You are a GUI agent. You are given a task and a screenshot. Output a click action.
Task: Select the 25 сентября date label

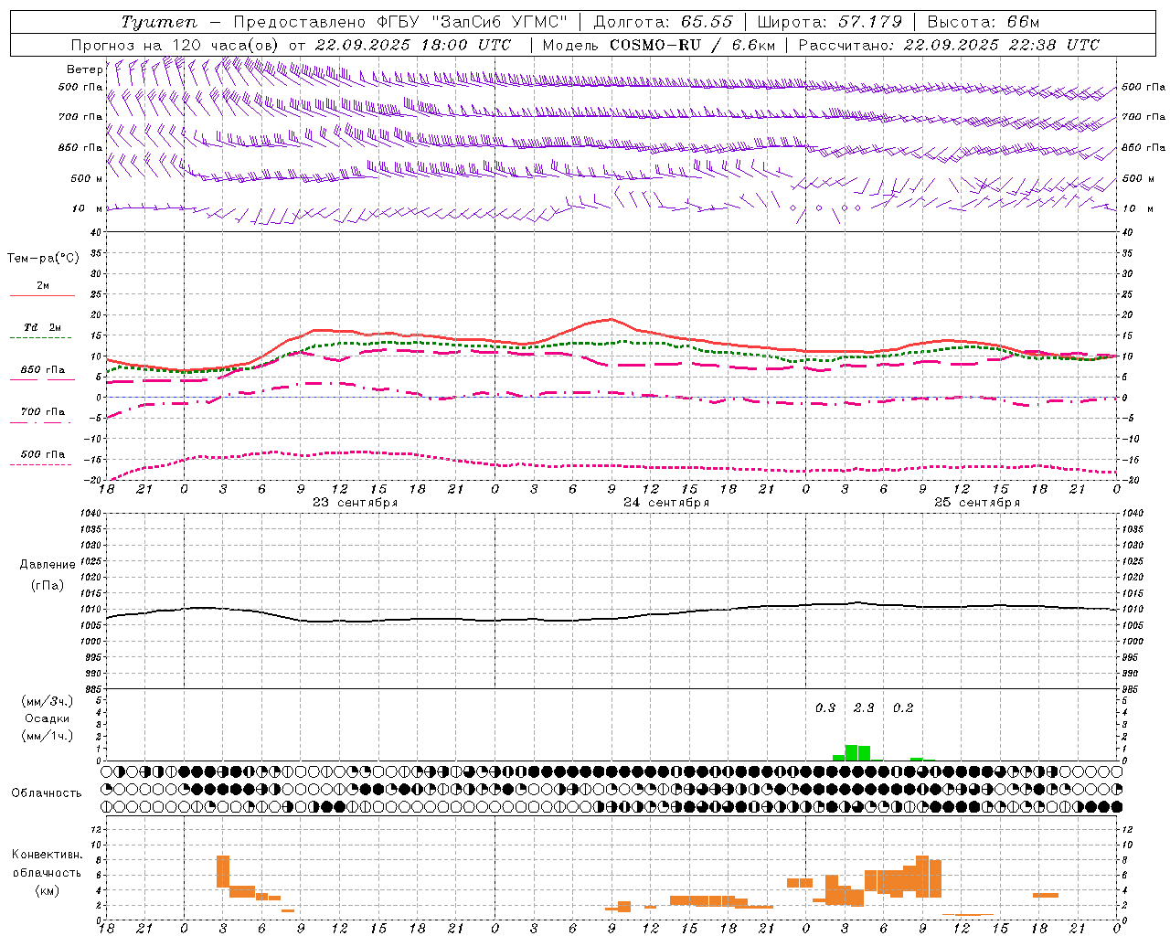coord(977,502)
